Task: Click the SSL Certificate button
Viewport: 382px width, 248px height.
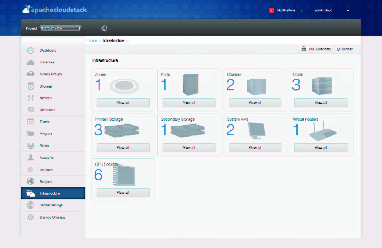Action: [x=316, y=49]
